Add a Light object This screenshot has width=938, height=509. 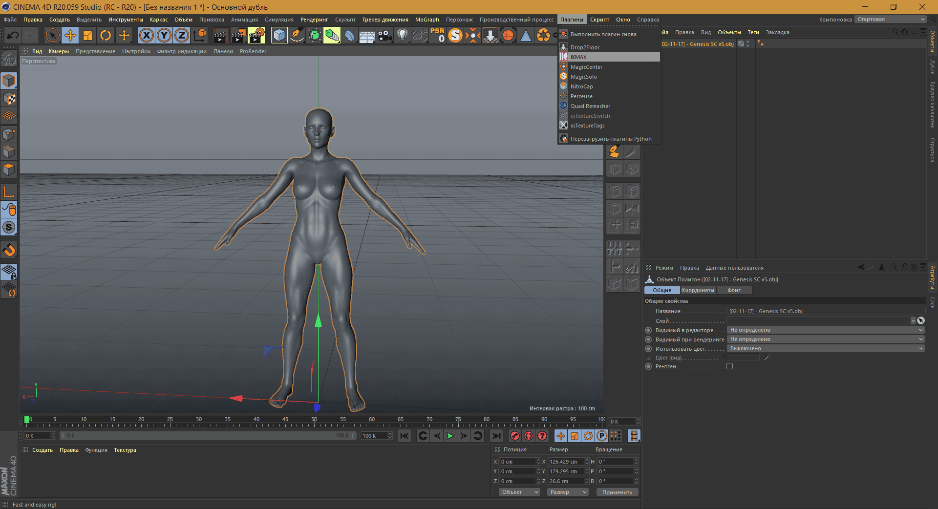(x=402, y=35)
